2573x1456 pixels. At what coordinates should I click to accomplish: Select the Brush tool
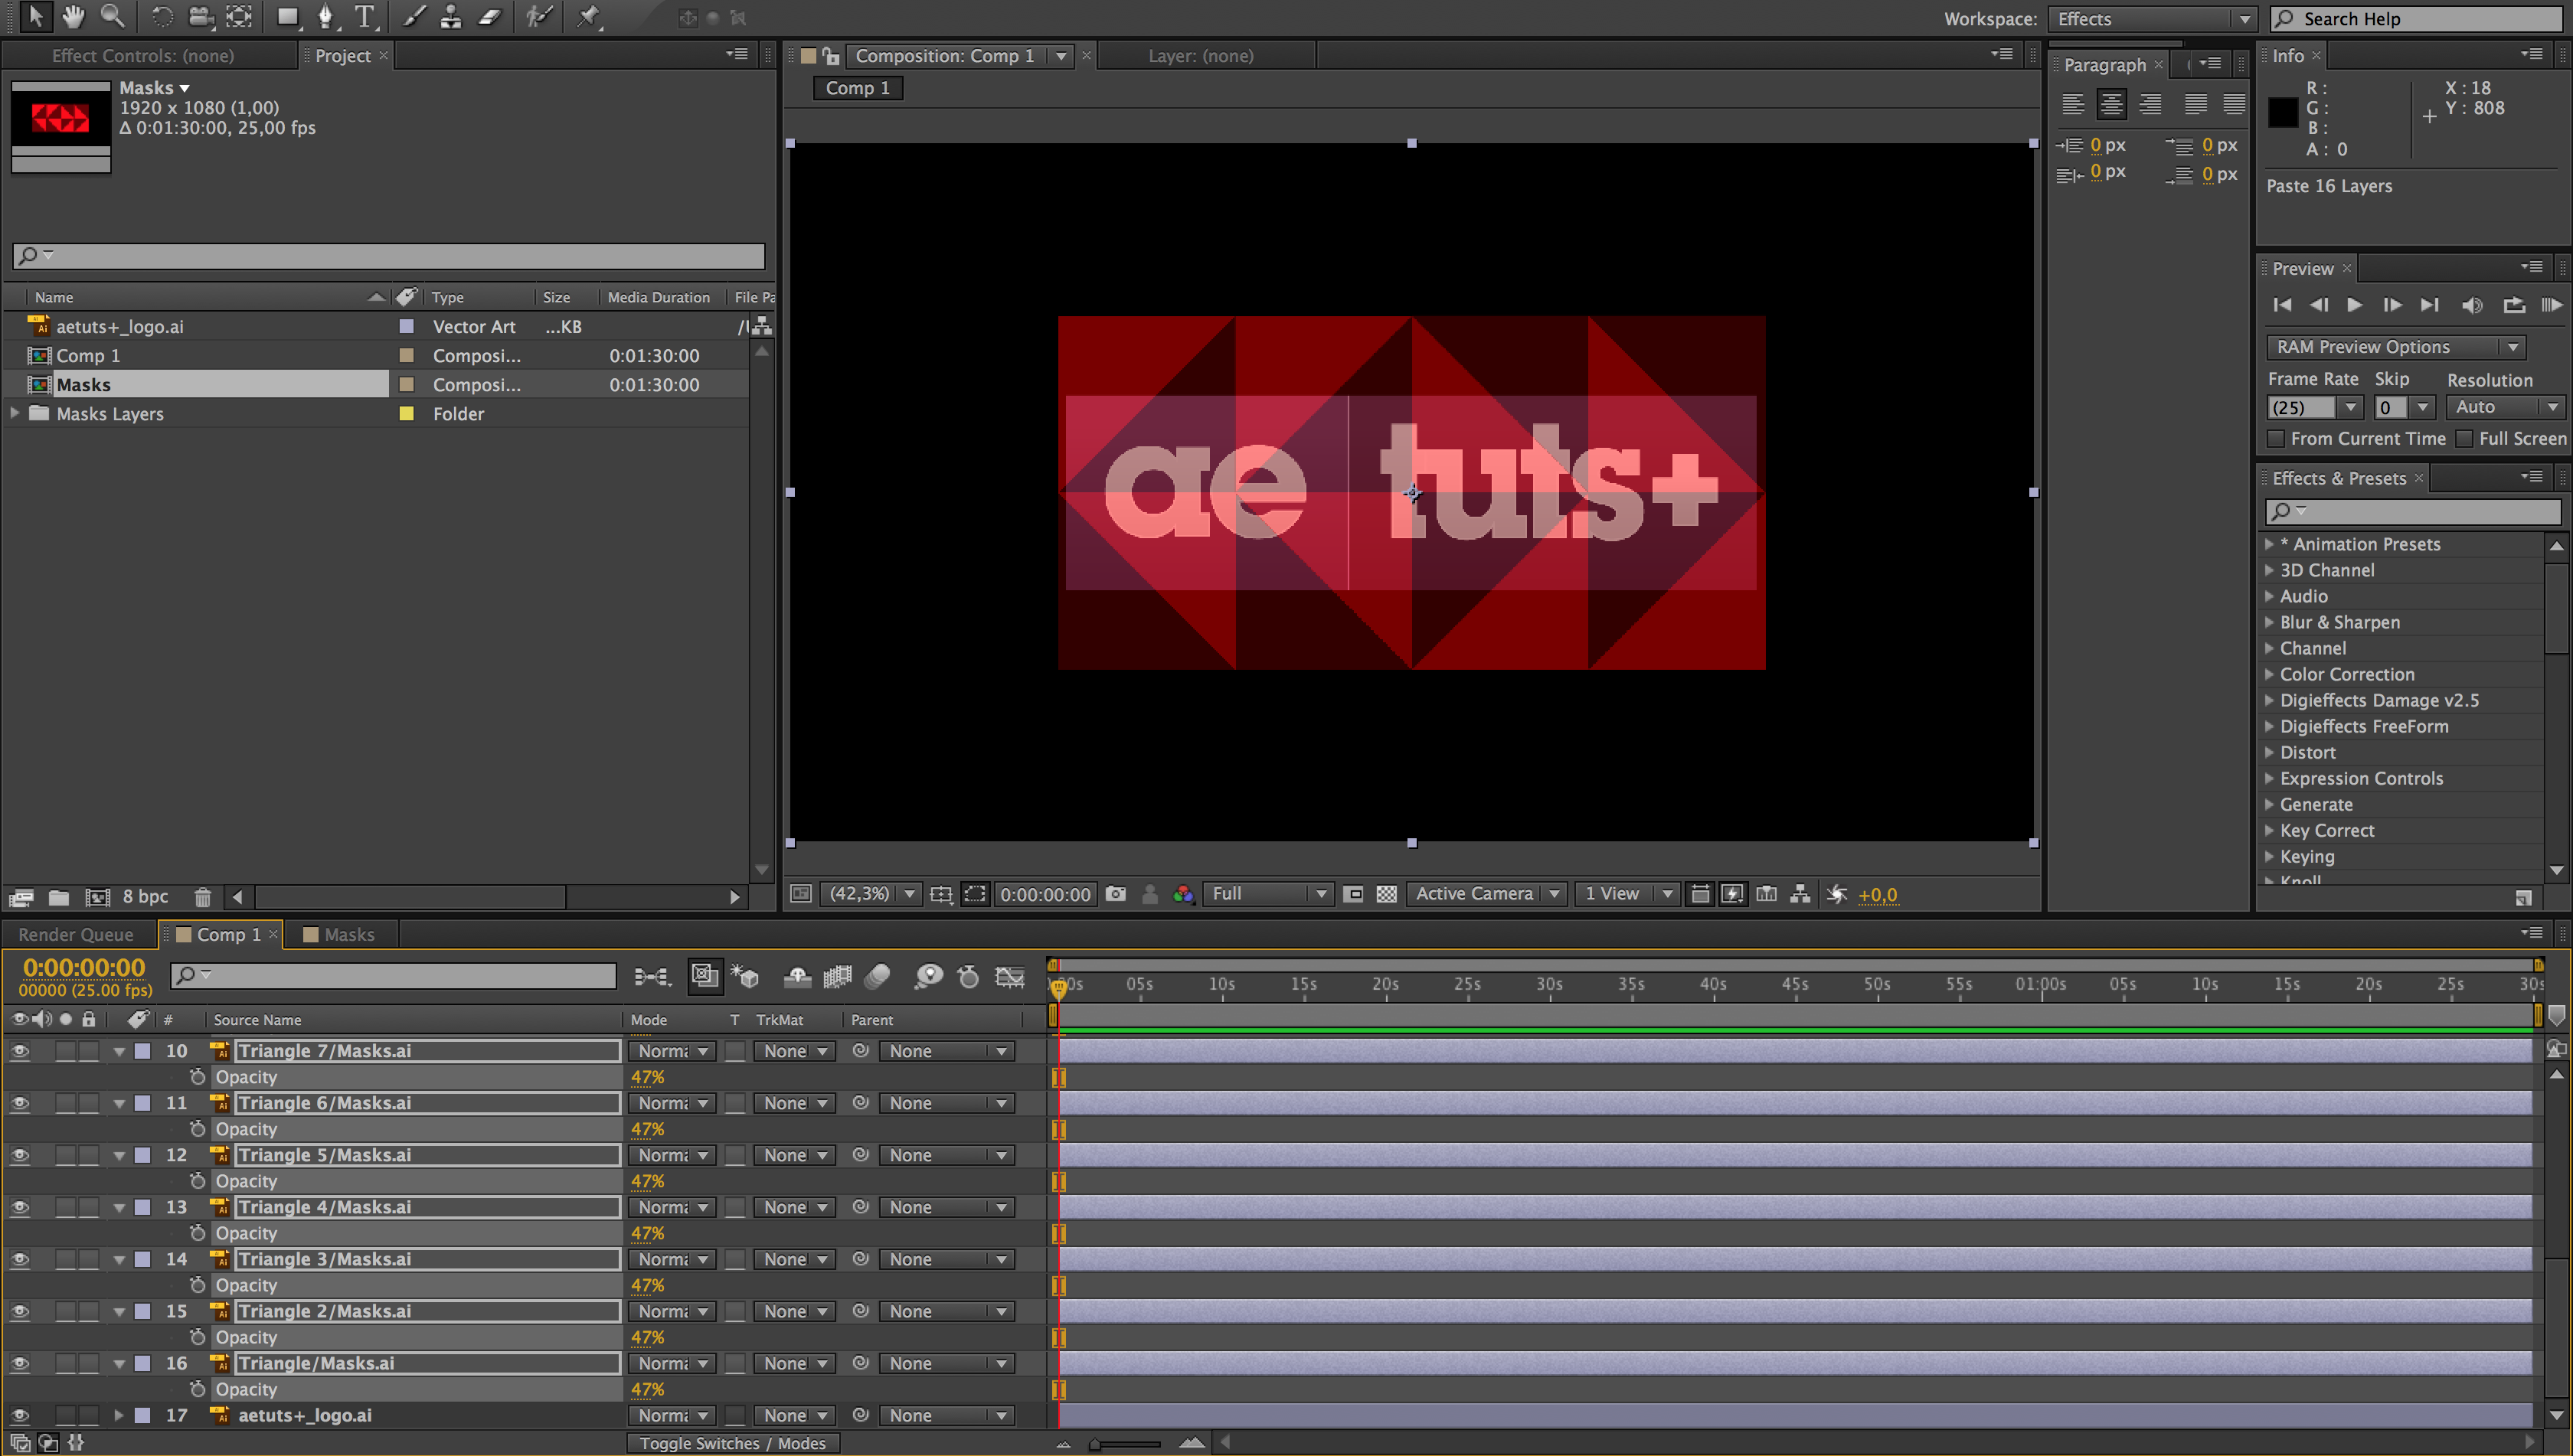coord(414,17)
